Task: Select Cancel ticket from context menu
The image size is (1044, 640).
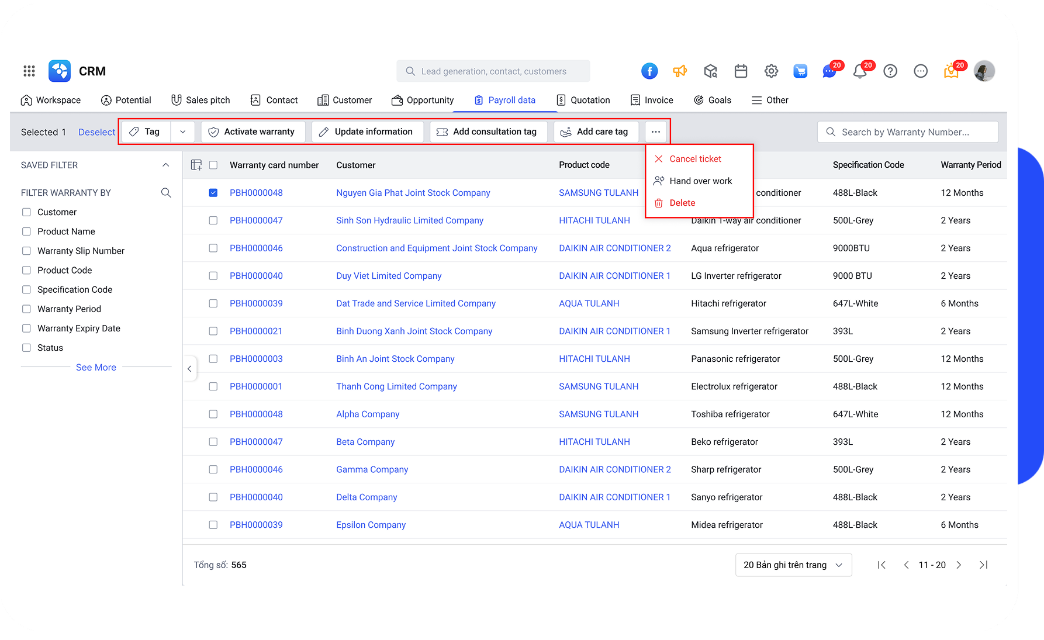Action: pos(696,158)
